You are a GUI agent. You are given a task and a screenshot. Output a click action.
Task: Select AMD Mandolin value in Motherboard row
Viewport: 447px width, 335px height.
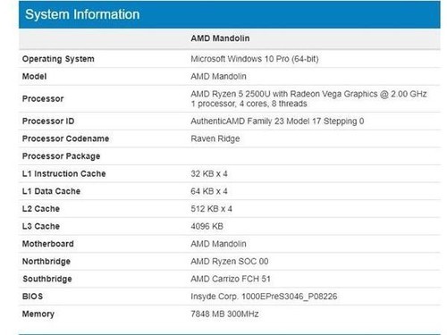coord(218,244)
